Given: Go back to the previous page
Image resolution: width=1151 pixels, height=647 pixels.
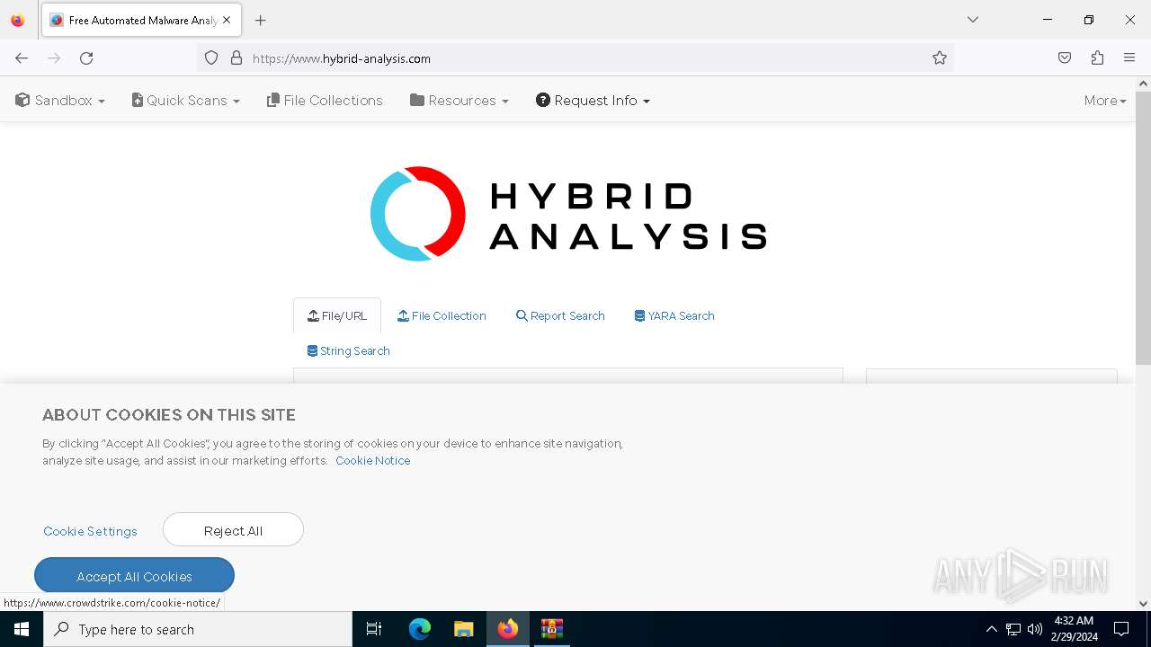Looking at the screenshot, I should 22,58.
